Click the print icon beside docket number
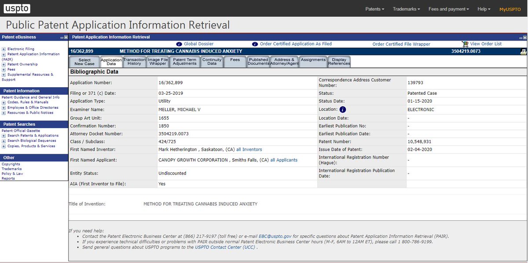Image resolution: width=528 pixels, height=263 pixels. [523, 52]
